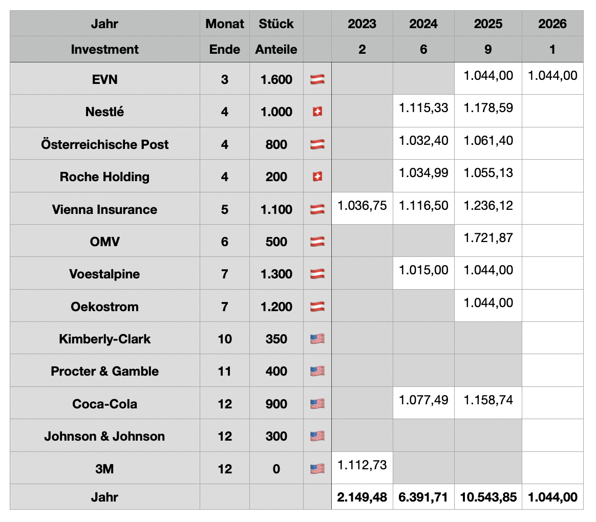Select the 3M 2023 value 1.112,73
This screenshot has height=522, width=596.
362,465
